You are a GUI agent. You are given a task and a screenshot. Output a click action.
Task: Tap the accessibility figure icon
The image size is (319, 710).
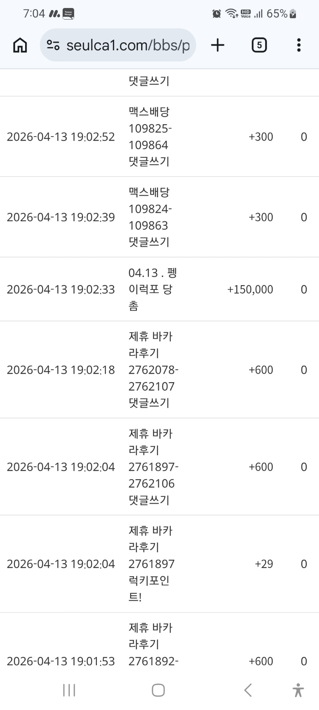tap(298, 690)
